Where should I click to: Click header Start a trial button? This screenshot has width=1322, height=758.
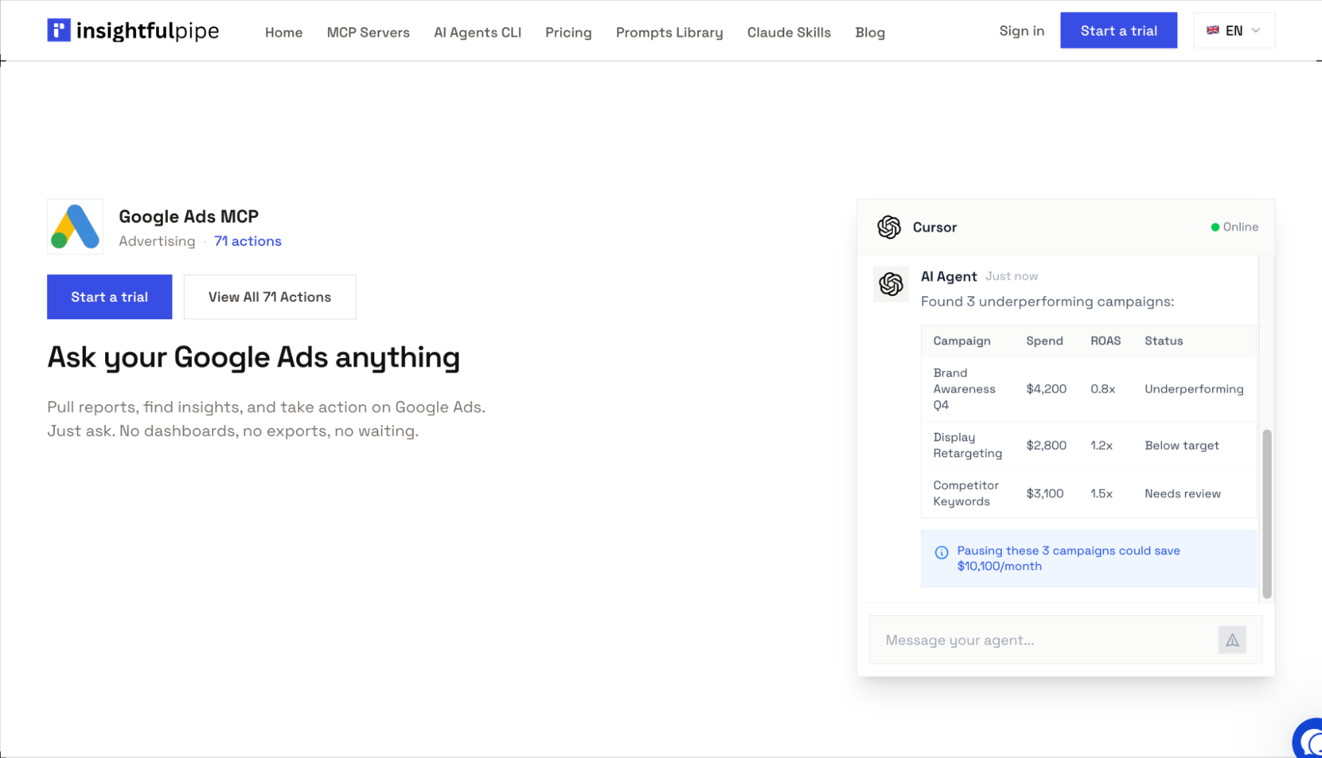click(1118, 30)
